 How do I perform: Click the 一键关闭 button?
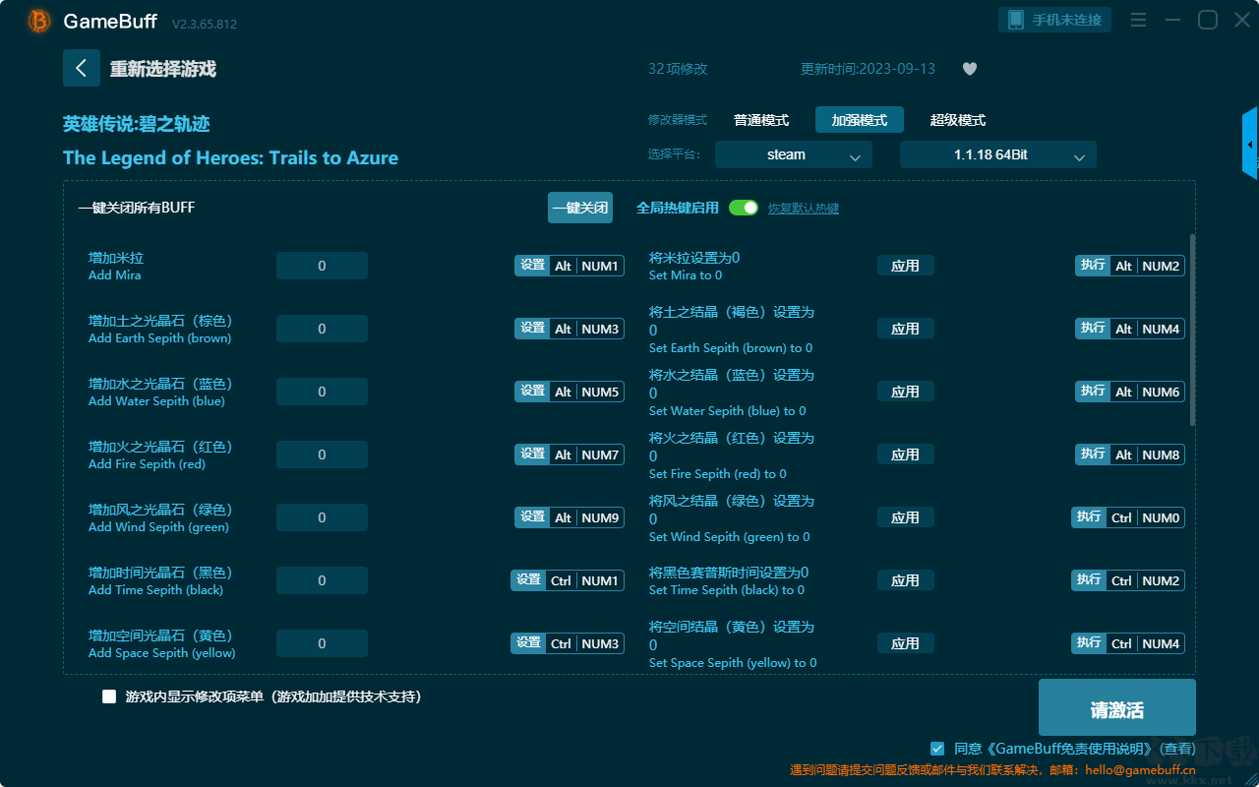coord(580,208)
